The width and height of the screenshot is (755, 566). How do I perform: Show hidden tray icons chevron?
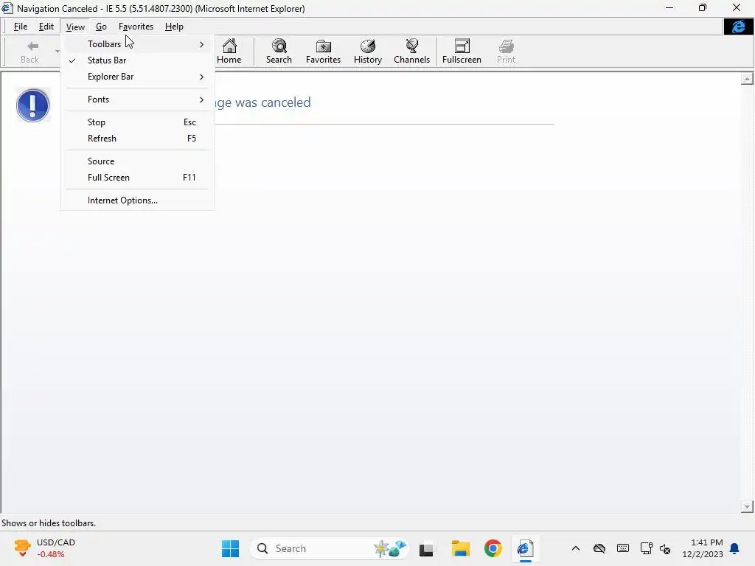[575, 548]
